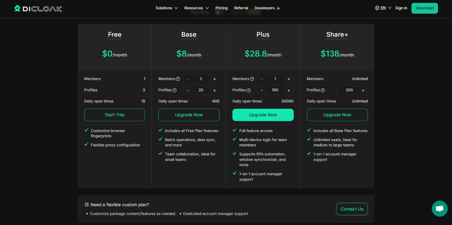Click help icon next to Share+ plan Profiles
452x225 pixels.
323,90
